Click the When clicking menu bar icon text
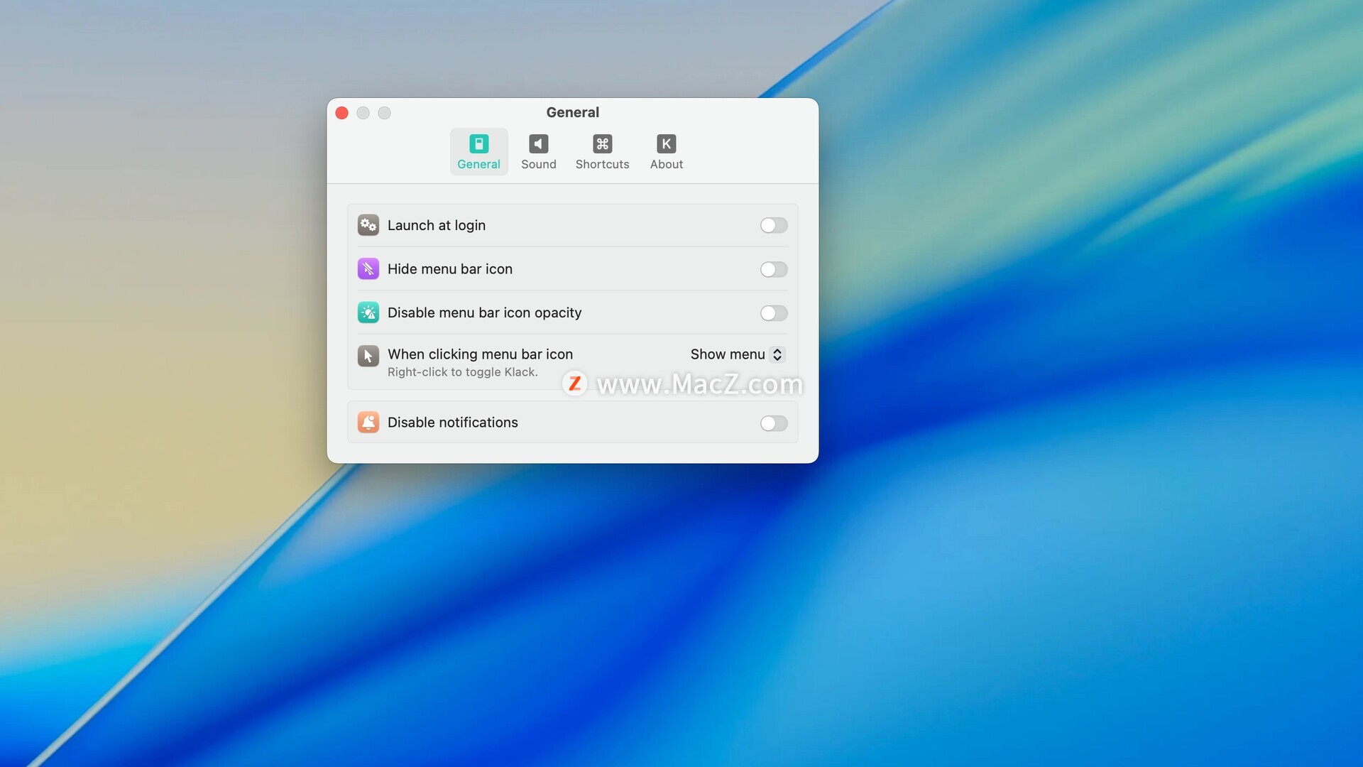 [x=480, y=354]
